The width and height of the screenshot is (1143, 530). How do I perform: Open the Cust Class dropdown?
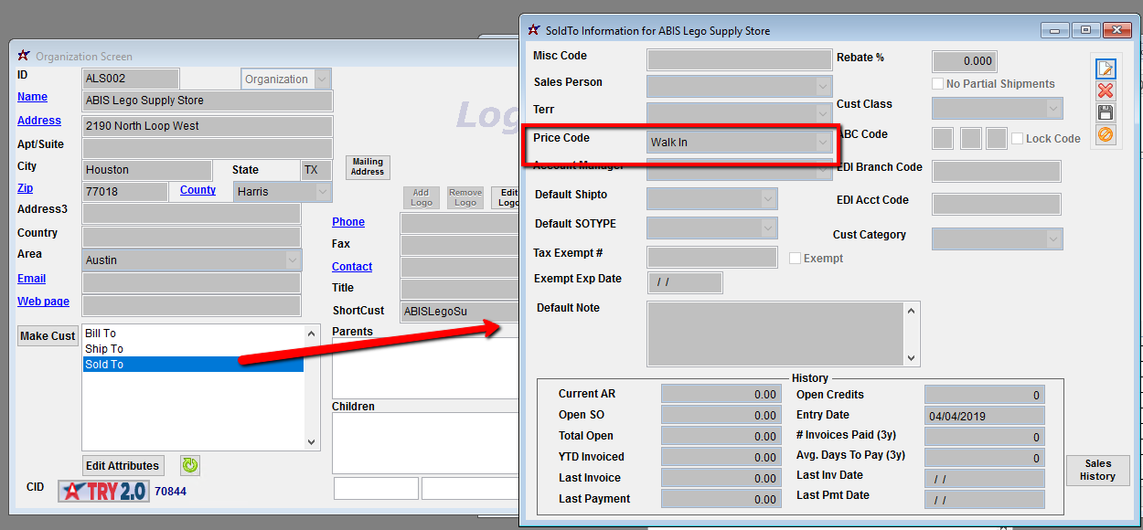1054,108
